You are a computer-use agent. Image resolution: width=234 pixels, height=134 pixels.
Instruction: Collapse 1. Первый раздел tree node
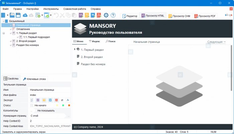[4, 33]
